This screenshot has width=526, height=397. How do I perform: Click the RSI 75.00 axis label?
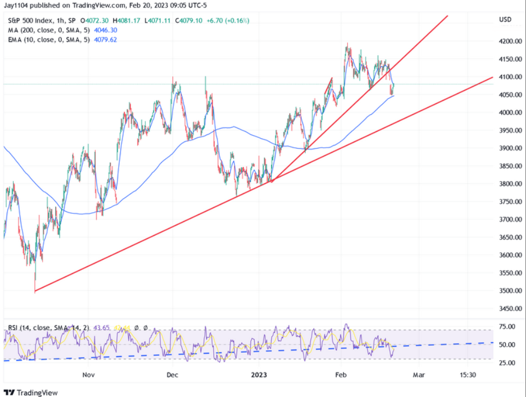point(507,326)
